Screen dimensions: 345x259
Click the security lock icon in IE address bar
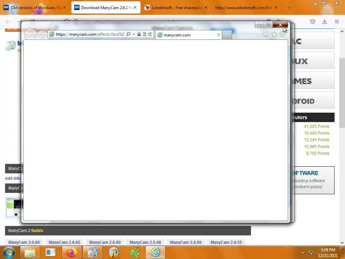click(139, 34)
